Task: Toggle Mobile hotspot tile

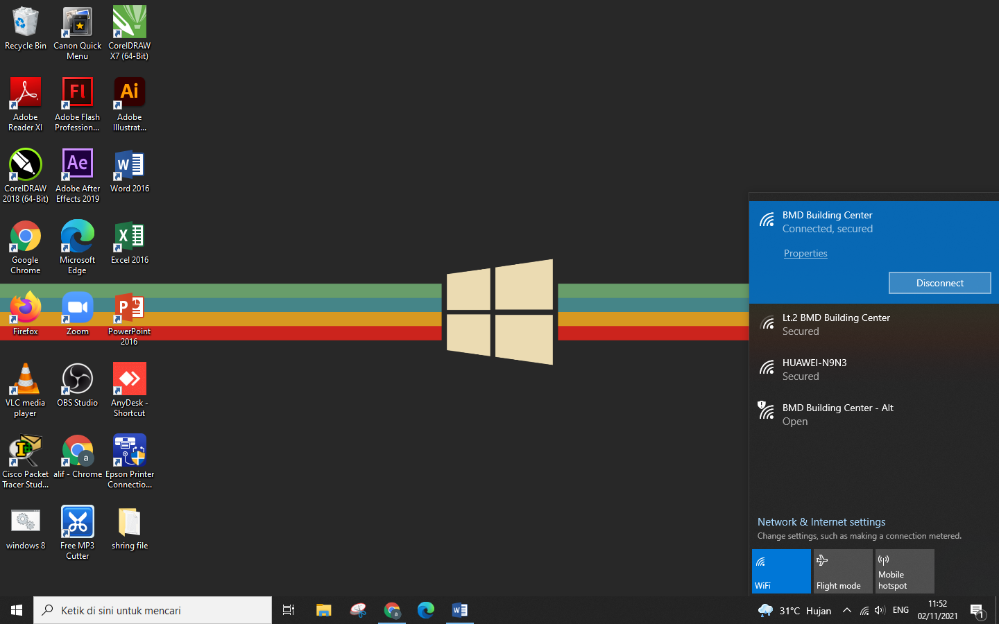Action: (905, 571)
